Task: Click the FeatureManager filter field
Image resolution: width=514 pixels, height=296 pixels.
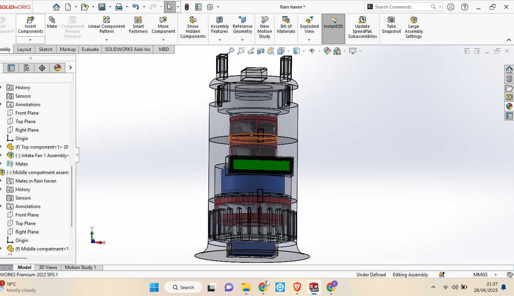Action: (36, 78)
